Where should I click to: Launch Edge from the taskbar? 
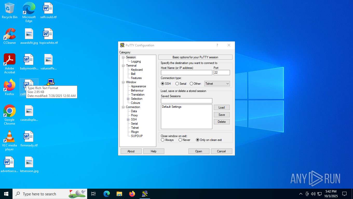tap(107, 194)
